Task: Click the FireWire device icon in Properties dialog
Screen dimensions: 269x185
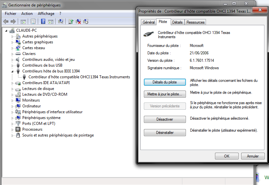Action: (149, 34)
